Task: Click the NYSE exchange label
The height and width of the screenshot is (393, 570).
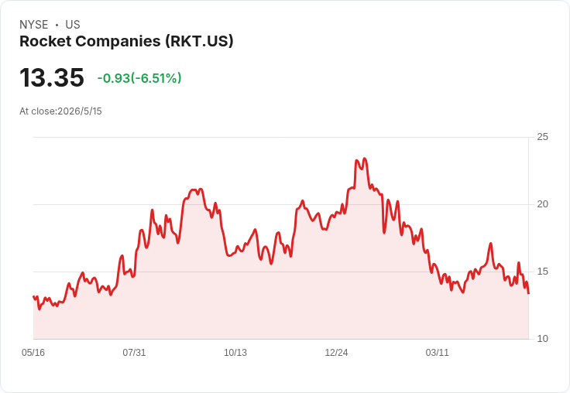Action: pos(34,25)
